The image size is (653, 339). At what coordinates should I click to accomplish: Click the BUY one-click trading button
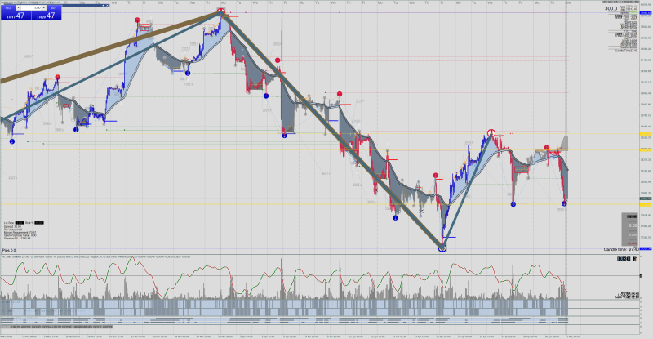tap(54, 7)
